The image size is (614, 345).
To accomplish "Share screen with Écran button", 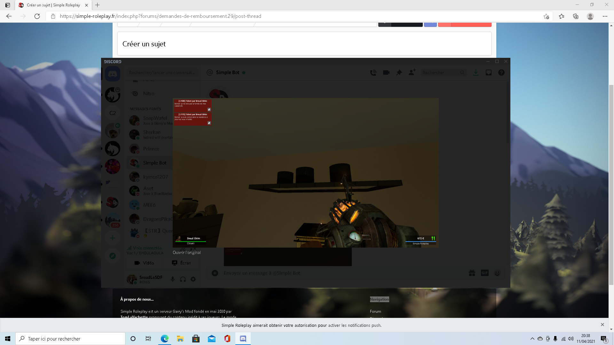I will coord(181,263).
